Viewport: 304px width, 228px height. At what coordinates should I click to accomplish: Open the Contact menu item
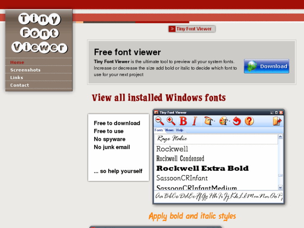click(20, 85)
